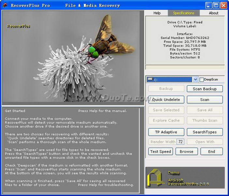The image size is (229, 196).
Task: Click the Scan Backup button
Action: [205, 89]
